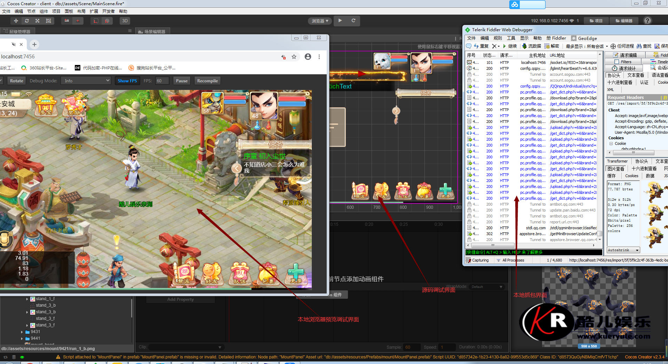
Task: Switch to the Transformer response tab in Fiddler
Action: click(x=617, y=161)
